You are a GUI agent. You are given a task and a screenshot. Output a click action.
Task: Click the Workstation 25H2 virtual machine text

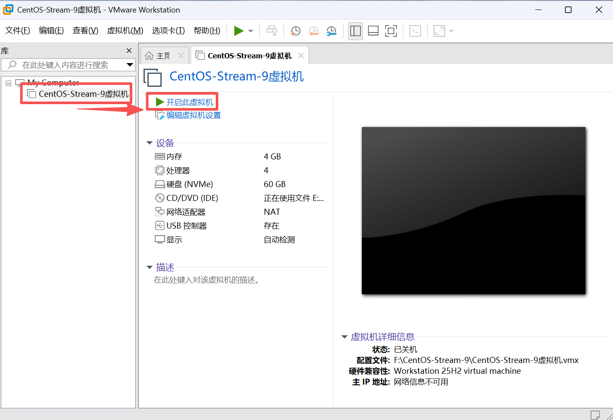(x=457, y=371)
